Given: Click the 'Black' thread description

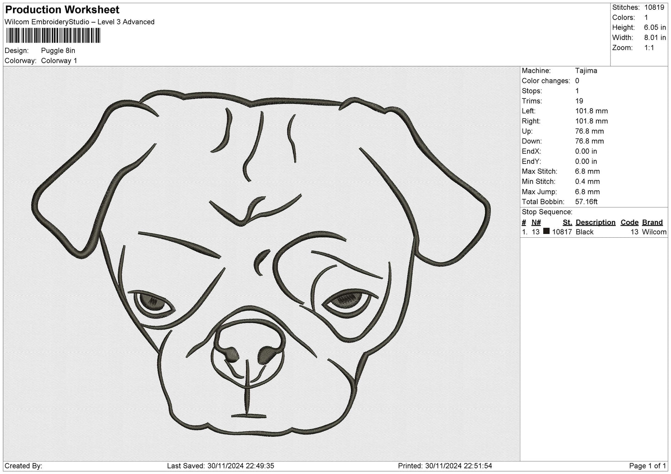Looking at the screenshot, I should [x=585, y=232].
